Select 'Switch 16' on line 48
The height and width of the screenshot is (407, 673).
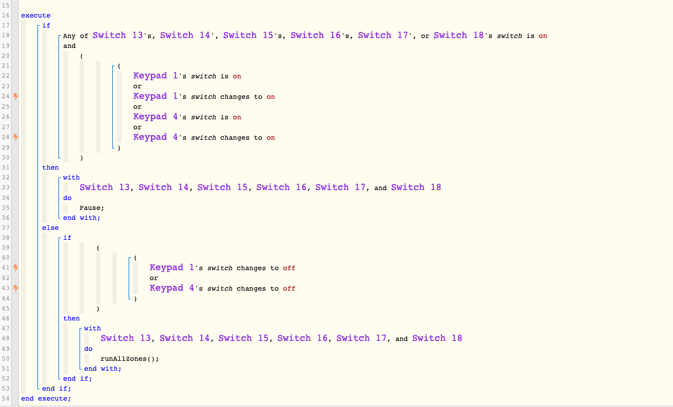pyautogui.click(x=303, y=339)
